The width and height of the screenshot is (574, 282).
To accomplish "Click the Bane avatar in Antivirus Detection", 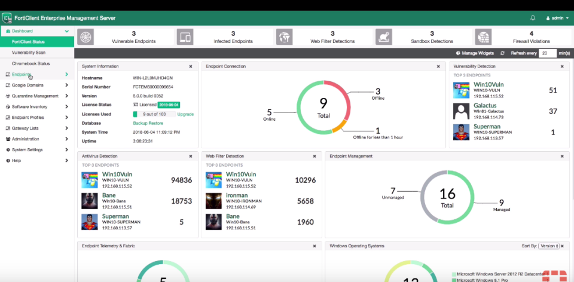I will click(89, 201).
